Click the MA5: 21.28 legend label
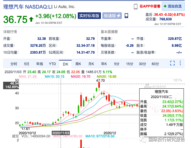This screenshot has height=148, width=191. click(x=28, y=77)
